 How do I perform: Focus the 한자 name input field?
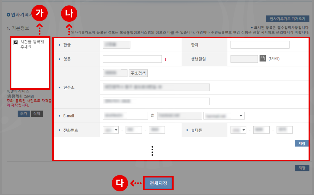pos(260,45)
